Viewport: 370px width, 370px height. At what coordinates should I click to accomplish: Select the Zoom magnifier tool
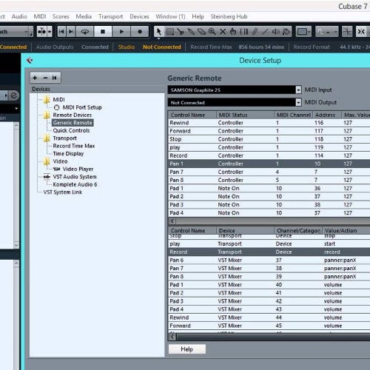212,32
